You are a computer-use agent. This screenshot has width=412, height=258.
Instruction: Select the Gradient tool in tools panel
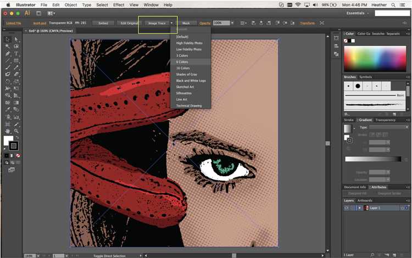(x=16, y=103)
